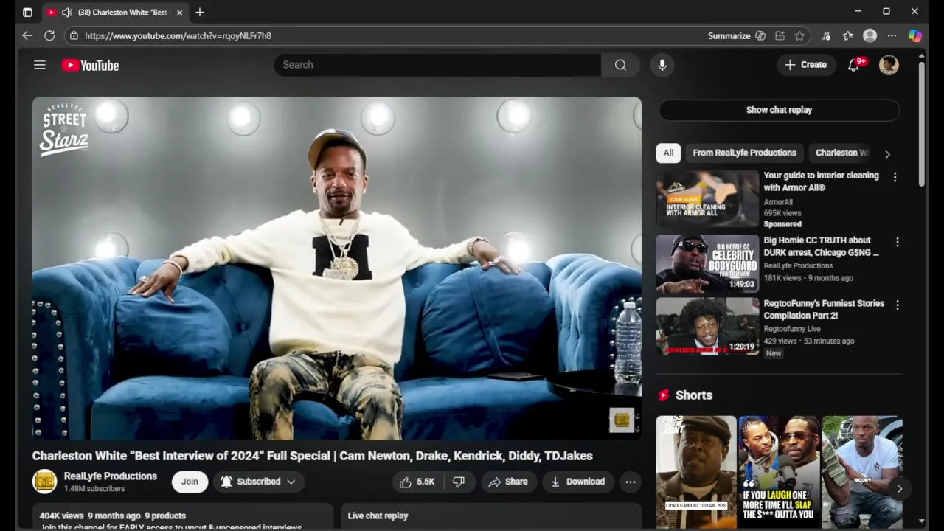Select From RealLyfe Productions chip
Viewport: 944px width, 531px height.
pyautogui.click(x=744, y=153)
